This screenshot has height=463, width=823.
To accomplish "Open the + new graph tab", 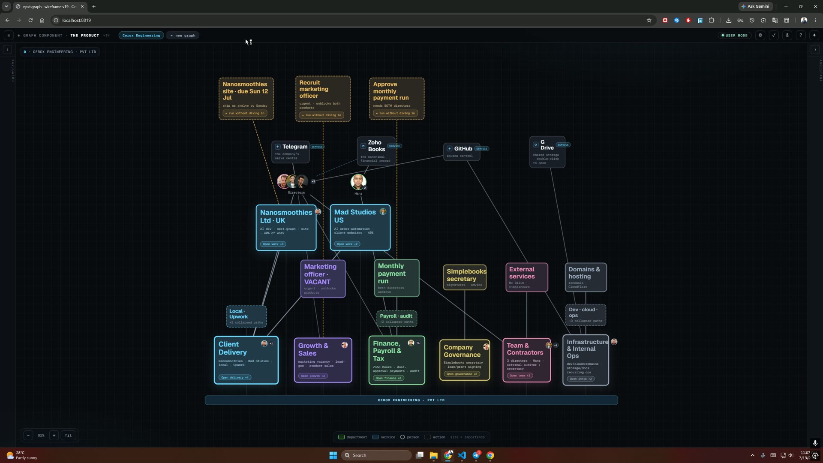I will pyautogui.click(x=183, y=36).
